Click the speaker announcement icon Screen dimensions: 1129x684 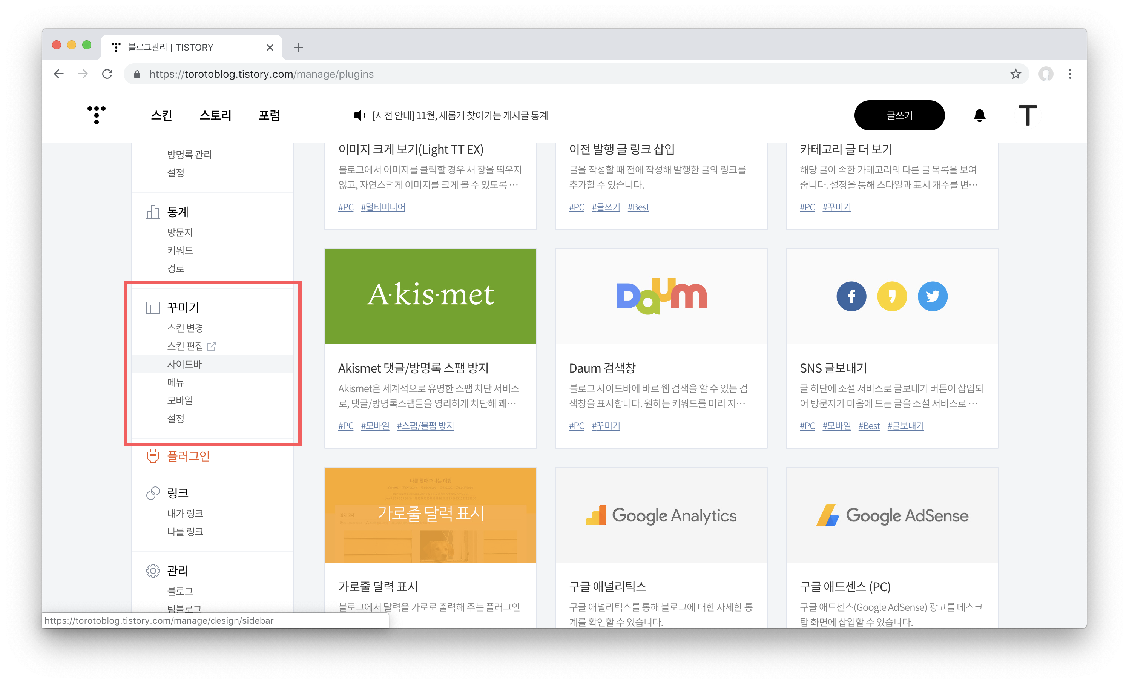359,115
